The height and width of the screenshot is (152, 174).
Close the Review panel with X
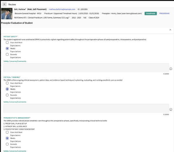coord(4,4)
